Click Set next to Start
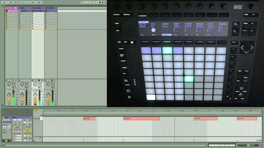This screenshot has width=264, height=148. [30, 120]
